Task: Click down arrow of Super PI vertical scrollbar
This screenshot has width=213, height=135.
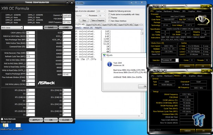Action: coord(142,113)
